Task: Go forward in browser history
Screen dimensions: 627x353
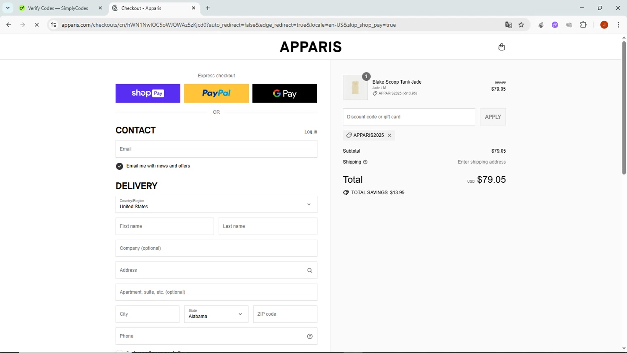Action: tap(23, 25)
